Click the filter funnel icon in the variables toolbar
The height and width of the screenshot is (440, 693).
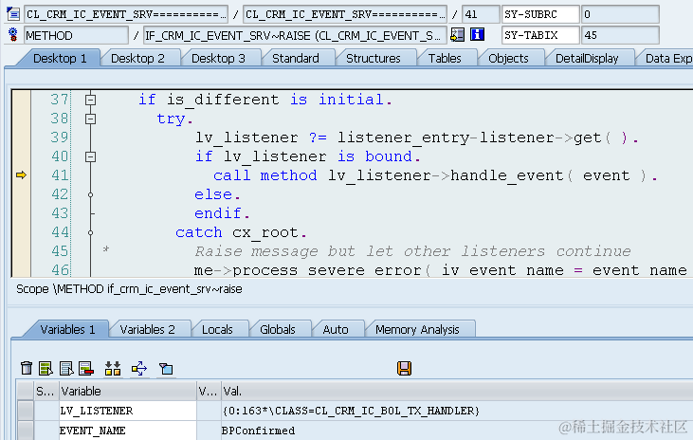[x=166, y=368]
